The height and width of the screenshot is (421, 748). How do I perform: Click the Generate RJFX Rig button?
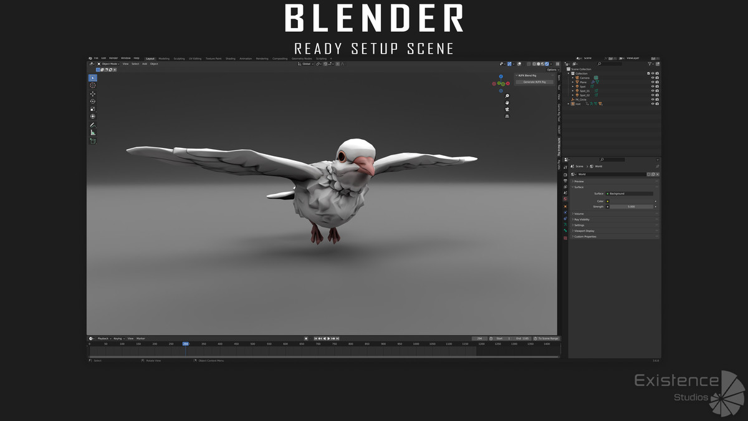[534, 82]
